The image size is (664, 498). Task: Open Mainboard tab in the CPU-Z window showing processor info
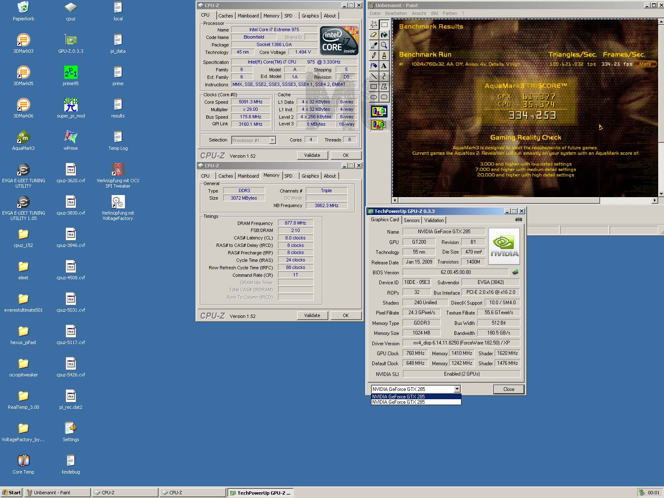248,16
